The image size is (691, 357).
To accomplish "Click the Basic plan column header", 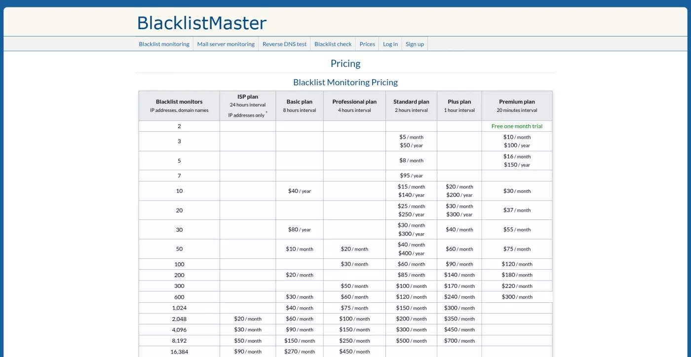I will (300, 106).
